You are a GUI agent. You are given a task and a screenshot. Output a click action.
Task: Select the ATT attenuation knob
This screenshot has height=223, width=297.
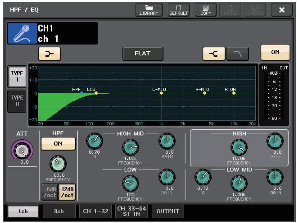[x=22, y=150]
